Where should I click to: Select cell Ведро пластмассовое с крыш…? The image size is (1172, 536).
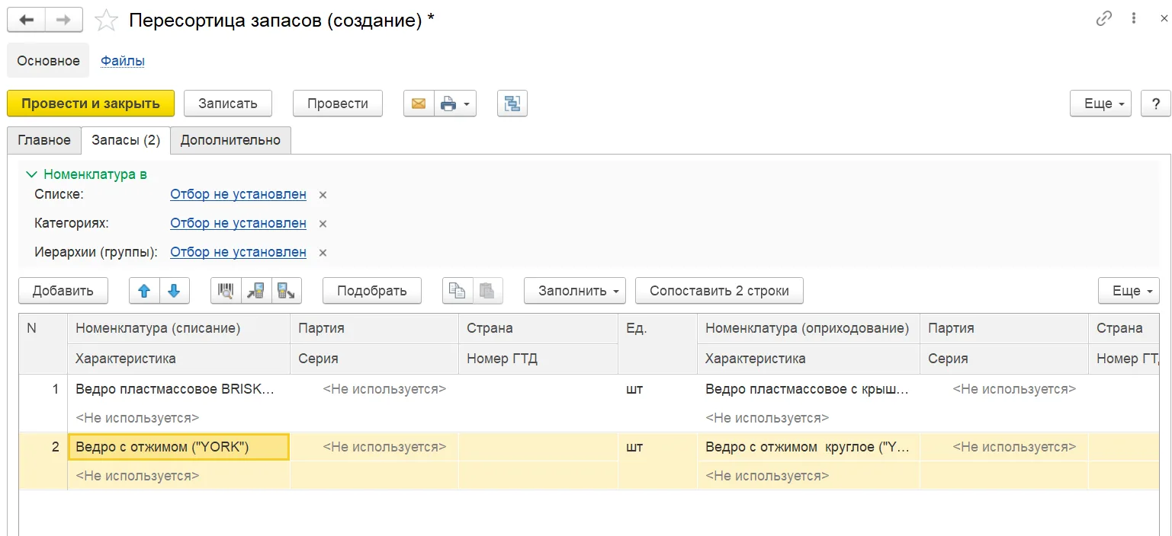pos(808,389)
